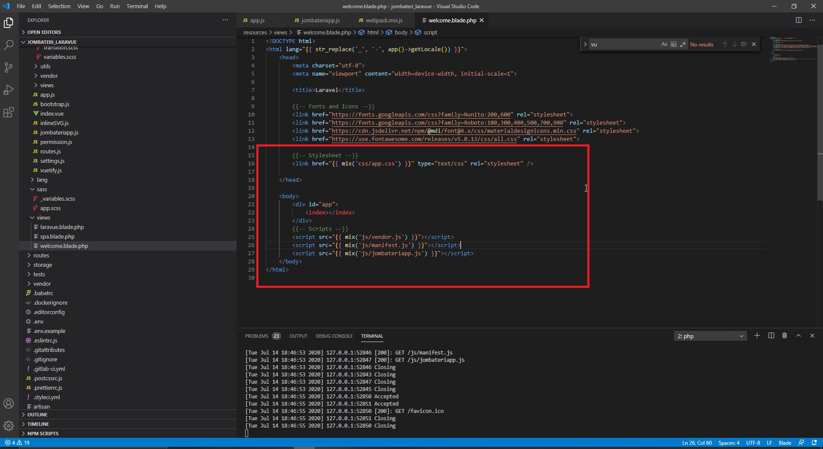823x449 pixels.
Task: Kill the active terminal with the trash icon
Action: click(x=784, y=336)
